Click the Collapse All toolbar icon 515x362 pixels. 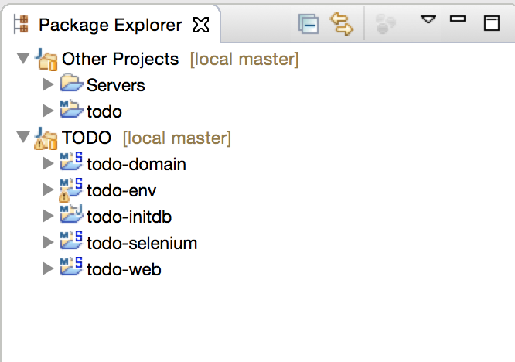pos(309,24)
